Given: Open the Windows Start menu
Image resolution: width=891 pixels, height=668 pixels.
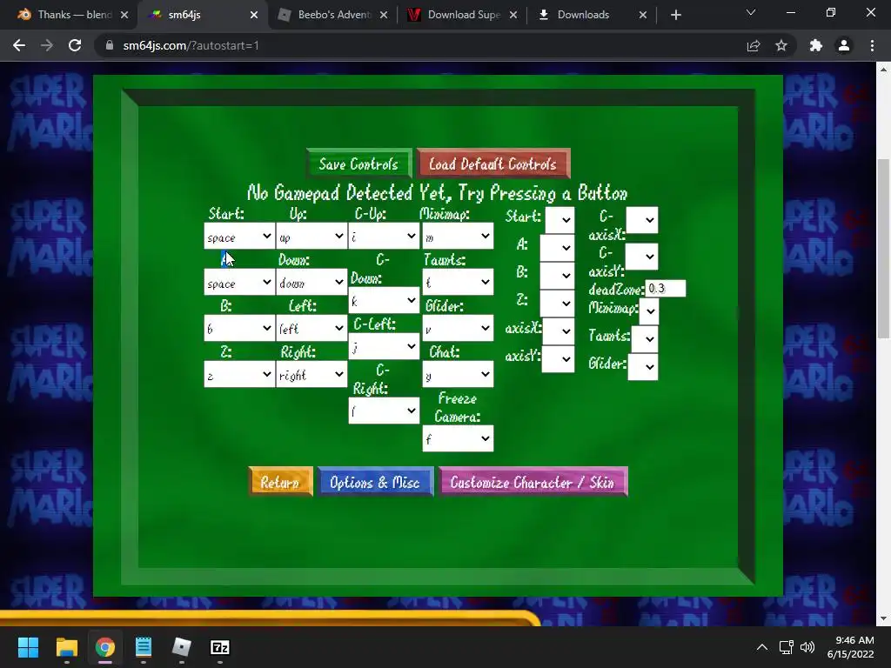Looking at the screenshot, I should tap(28, 647).
